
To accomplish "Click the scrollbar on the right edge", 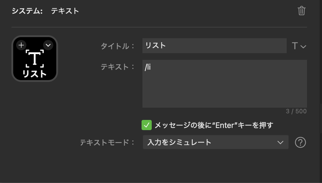I will click(x=321, y=119).
